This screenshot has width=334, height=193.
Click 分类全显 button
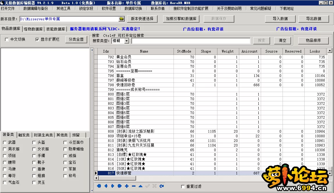click(x=76, y=39)
